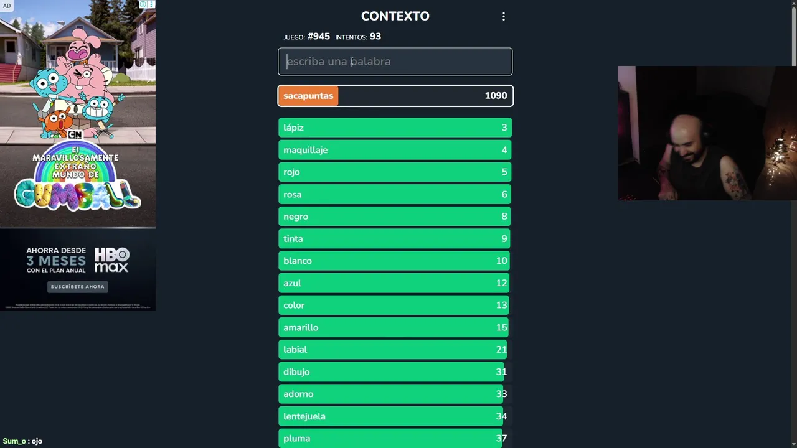Open the ad options three-dot icon

[x=151, y=4]
